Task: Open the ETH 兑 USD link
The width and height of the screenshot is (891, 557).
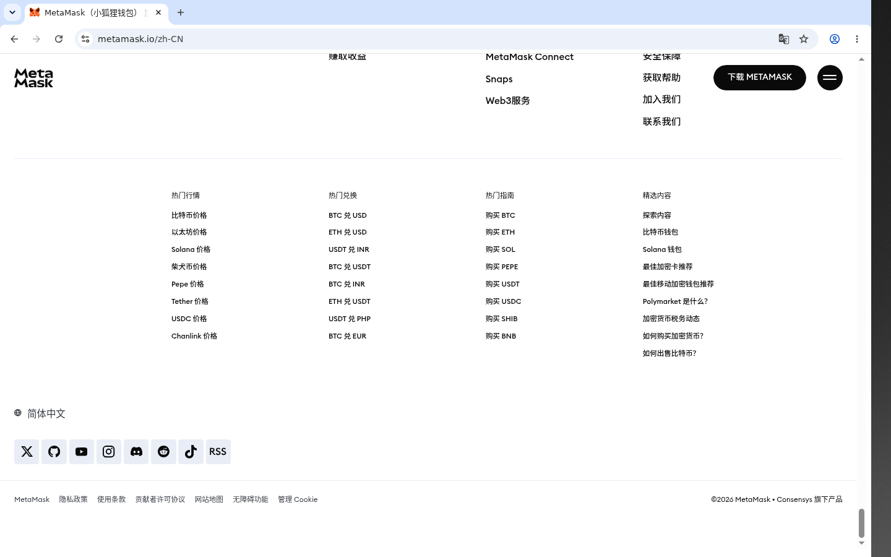Action: pos(348,232)
